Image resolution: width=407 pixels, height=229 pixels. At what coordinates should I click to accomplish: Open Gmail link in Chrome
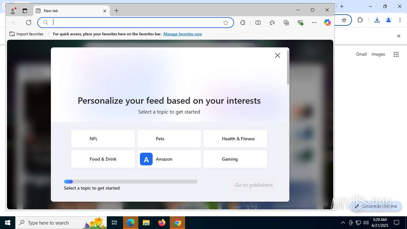pos(361,54)
